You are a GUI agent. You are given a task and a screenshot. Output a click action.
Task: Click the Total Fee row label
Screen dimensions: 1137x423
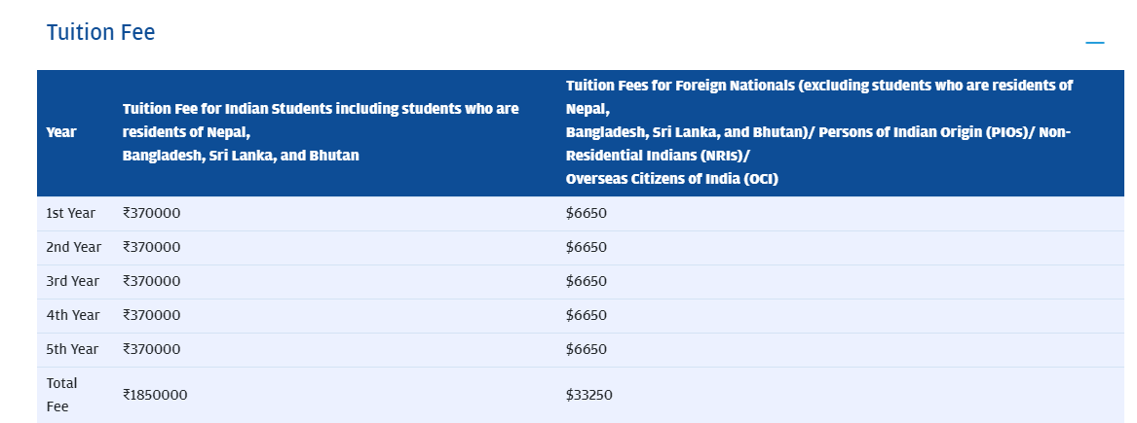pos(61,395)
